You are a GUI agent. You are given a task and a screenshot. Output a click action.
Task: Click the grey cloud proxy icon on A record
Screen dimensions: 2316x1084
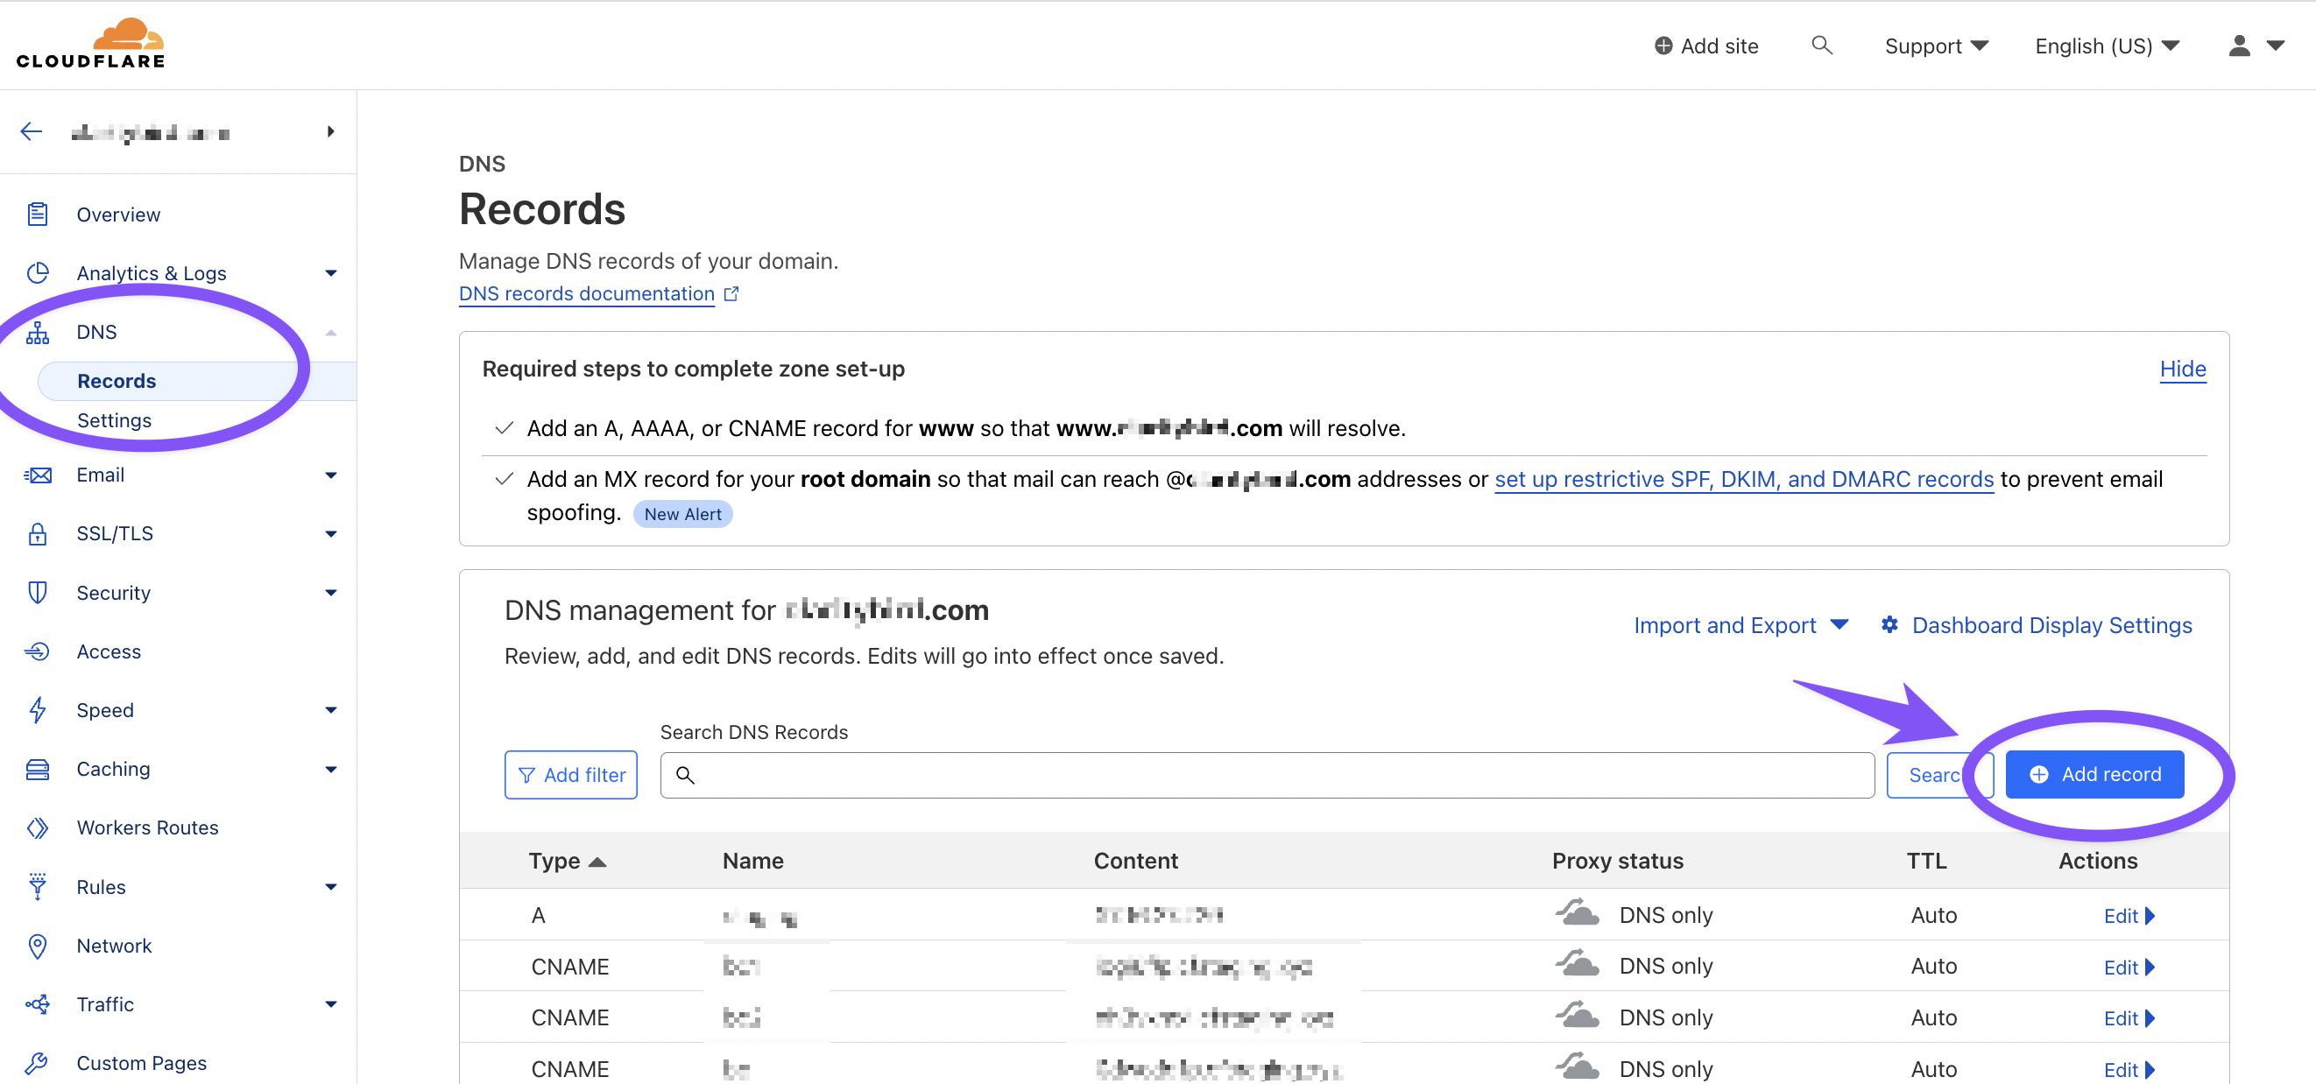click(x=1577, y=913)
